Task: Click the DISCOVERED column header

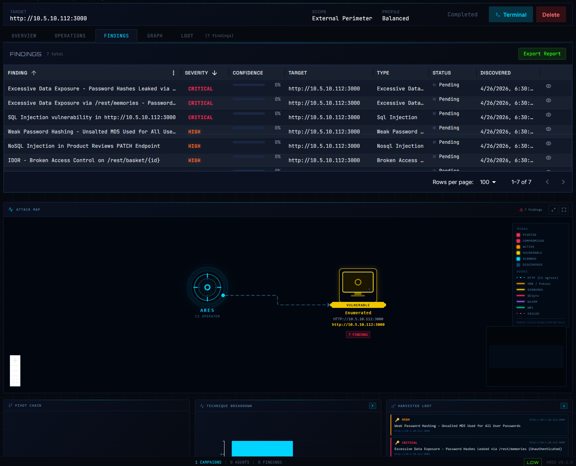Action: (x=495, y=73)
